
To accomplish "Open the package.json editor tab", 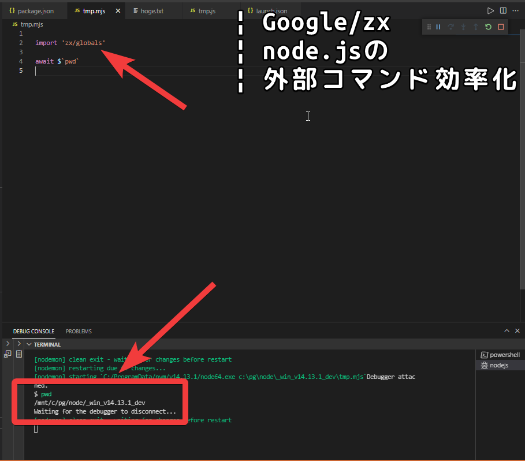I will click(35, 11).
